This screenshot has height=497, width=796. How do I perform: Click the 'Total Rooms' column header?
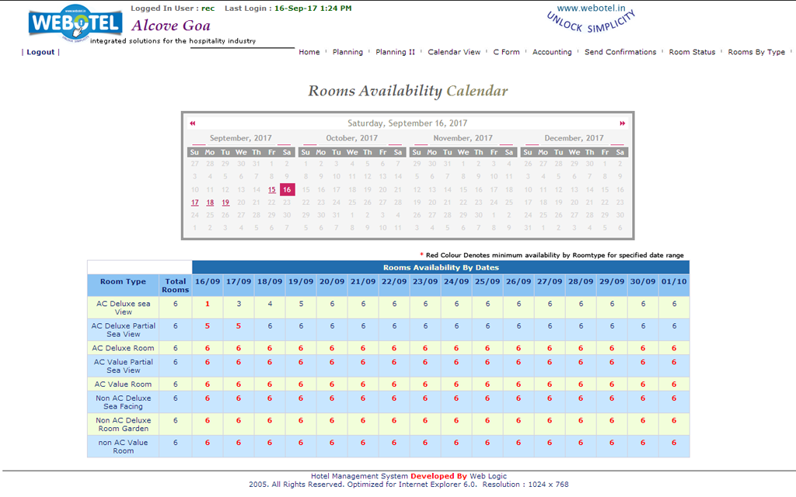(176, 286)
